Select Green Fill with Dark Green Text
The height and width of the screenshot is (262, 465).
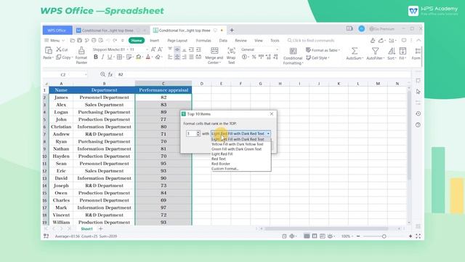pyautogui.click(x=236, y=149)
